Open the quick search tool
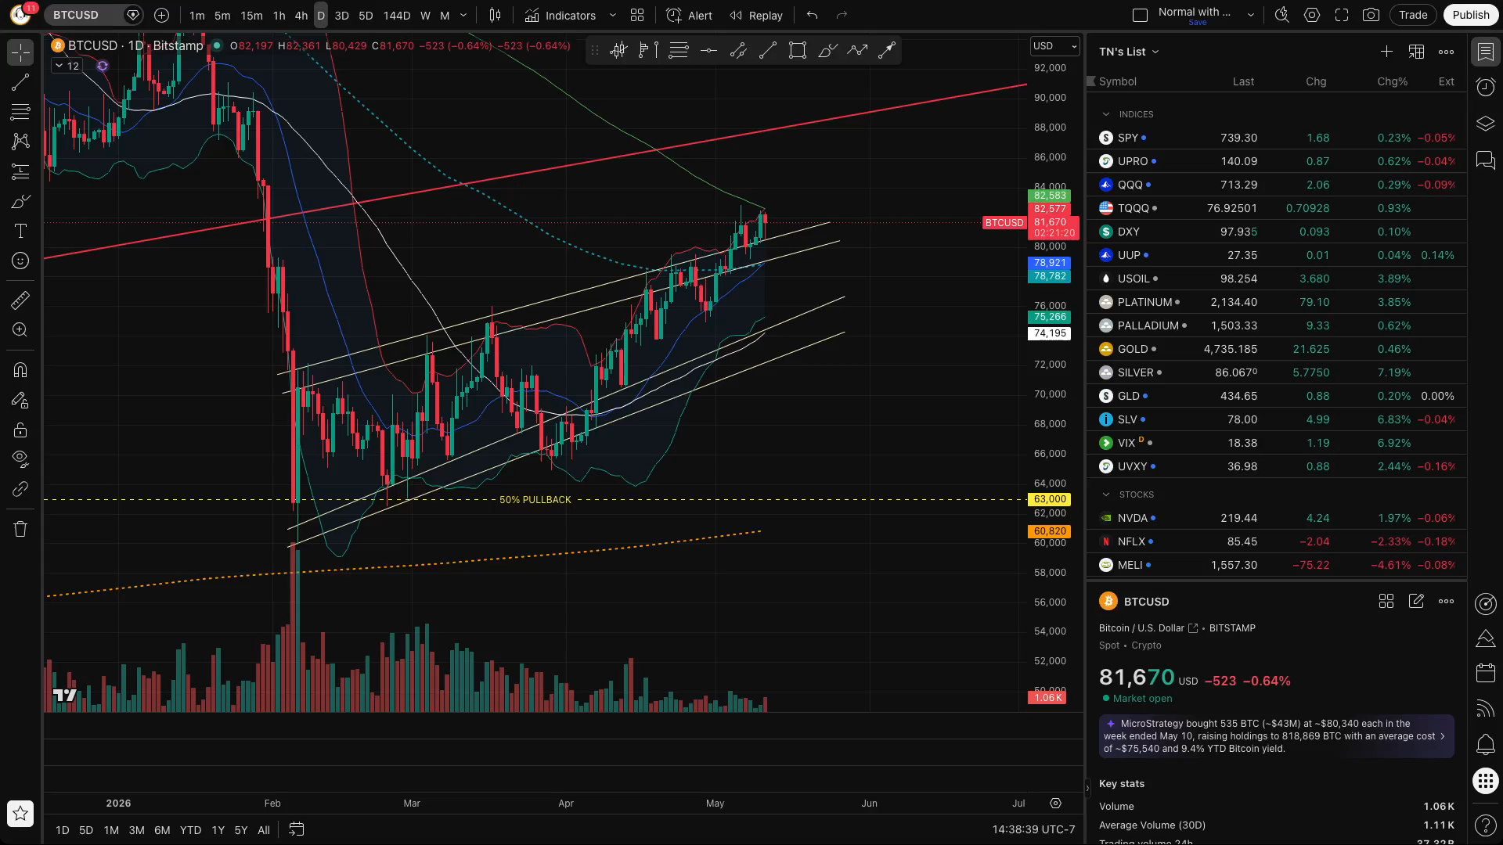 point(1282,15)
